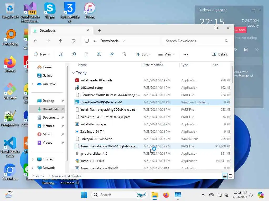Click chevron after Downloads in address bar
Viewport: 269px width, 201px height.
click(x=124, y=41)
